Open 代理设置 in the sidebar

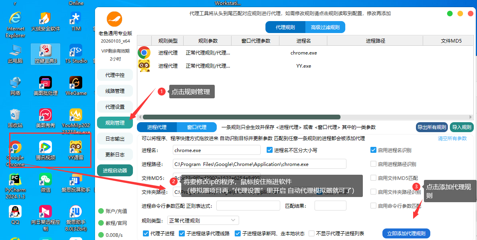coord(115,107)
